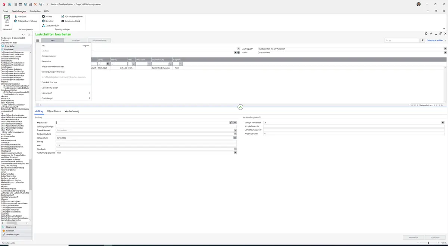Open the Ausführung gesperrt dropdown

click(235, 153)
